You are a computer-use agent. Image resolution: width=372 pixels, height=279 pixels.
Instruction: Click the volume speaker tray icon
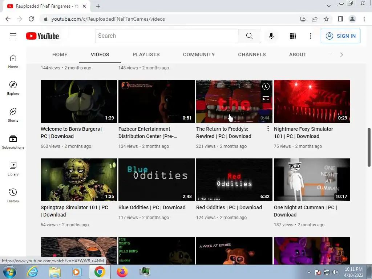[x=335, y=272]
